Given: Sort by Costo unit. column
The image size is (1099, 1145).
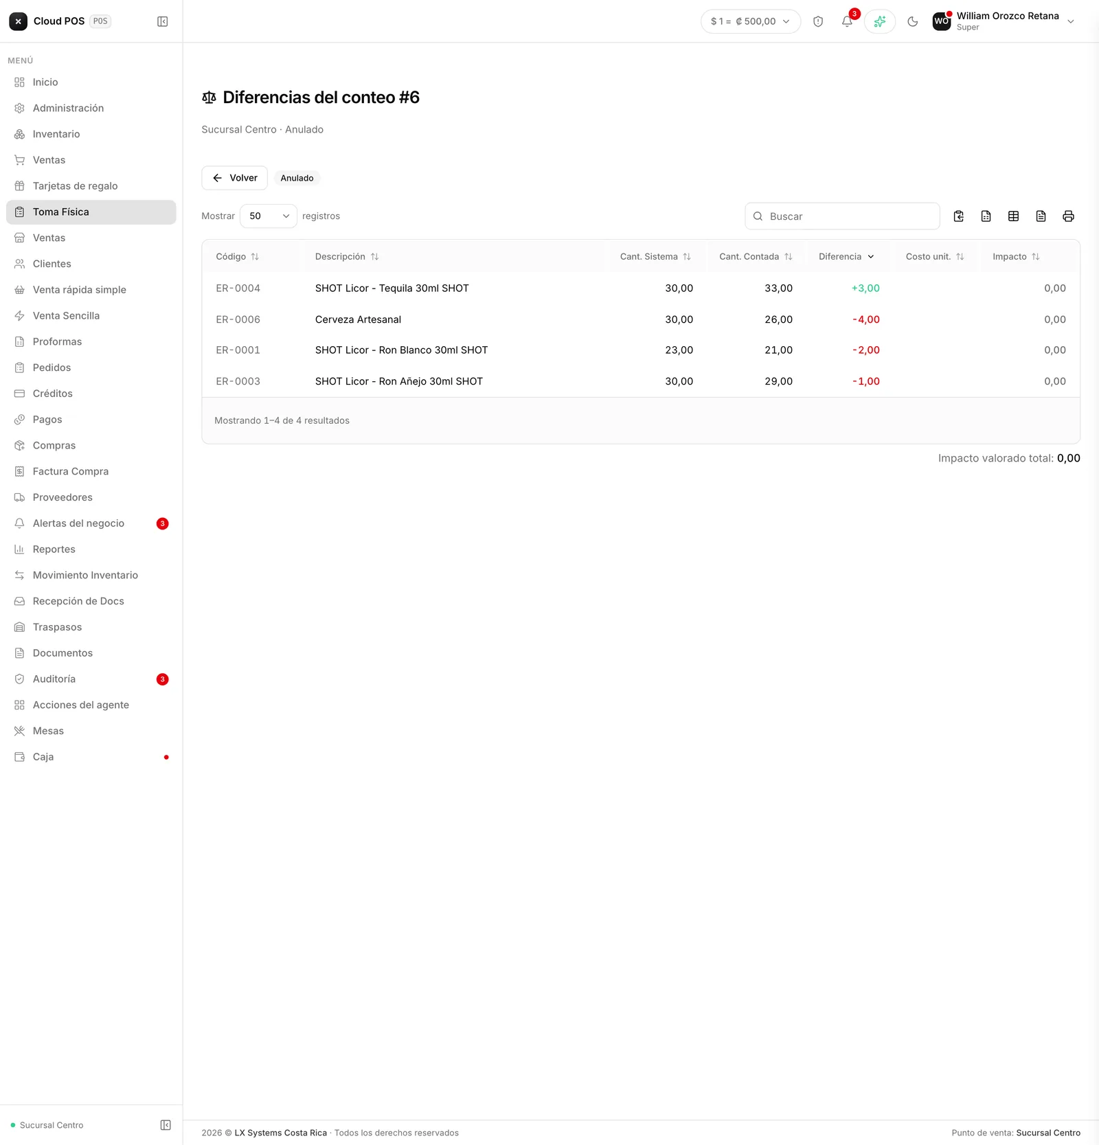Looking at the screenshot, I should click(x=935, y=256).
